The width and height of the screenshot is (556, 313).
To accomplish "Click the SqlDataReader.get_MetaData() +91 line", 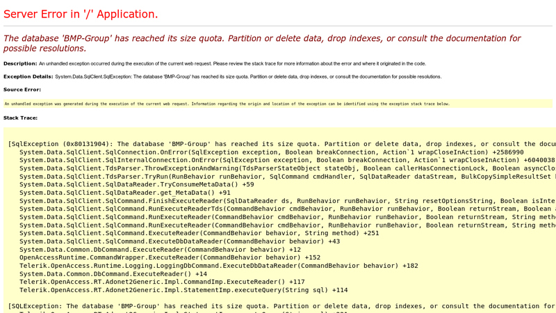I will (x=124, y=193).
